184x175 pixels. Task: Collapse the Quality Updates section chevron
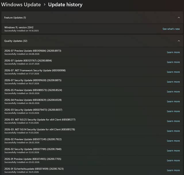(x=179, y=41)
